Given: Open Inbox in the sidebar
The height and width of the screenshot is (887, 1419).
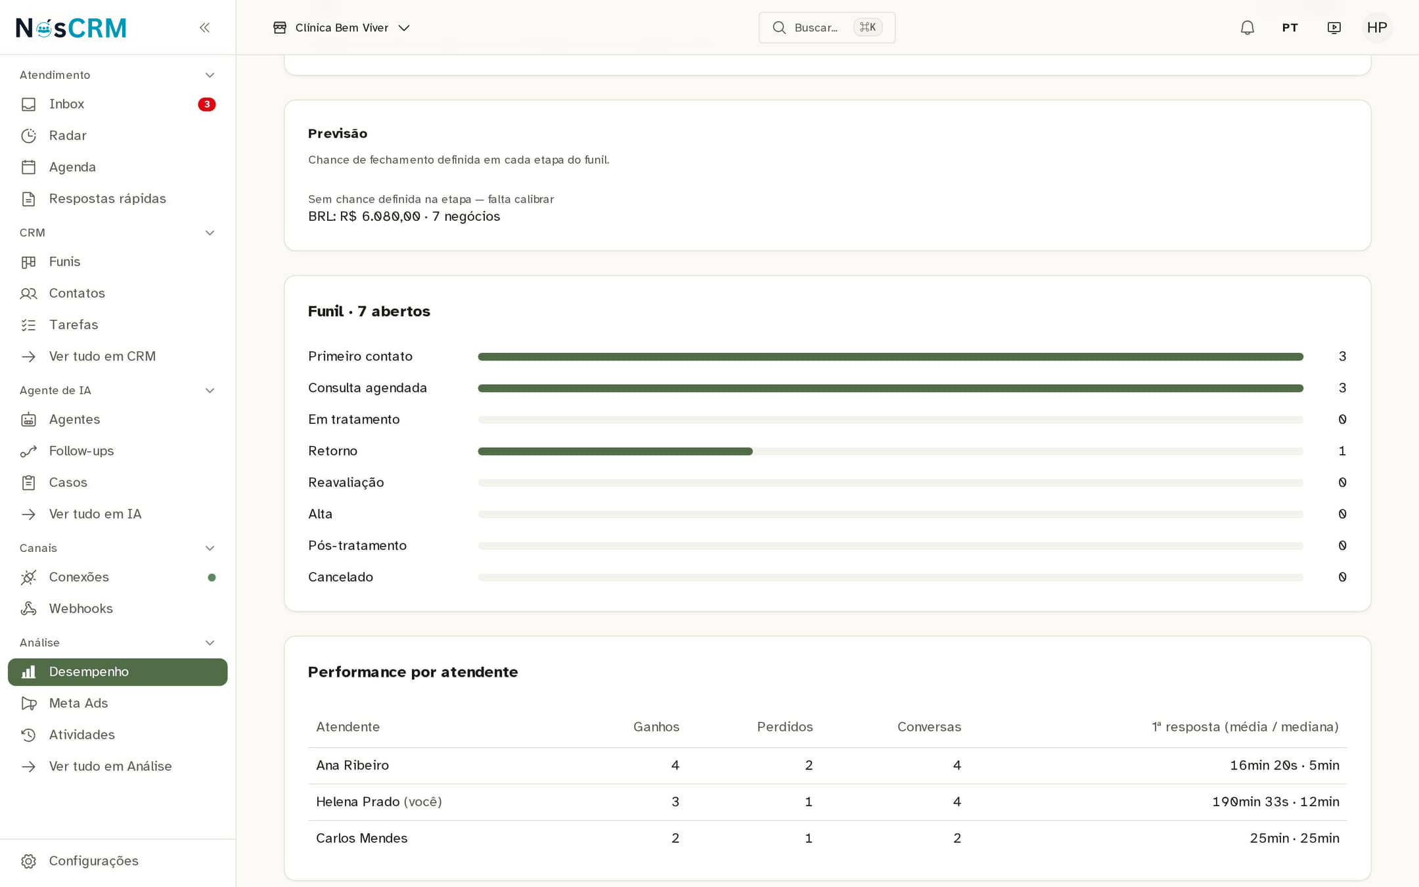Looking at the screenshot, I should [x=118, y=104].
